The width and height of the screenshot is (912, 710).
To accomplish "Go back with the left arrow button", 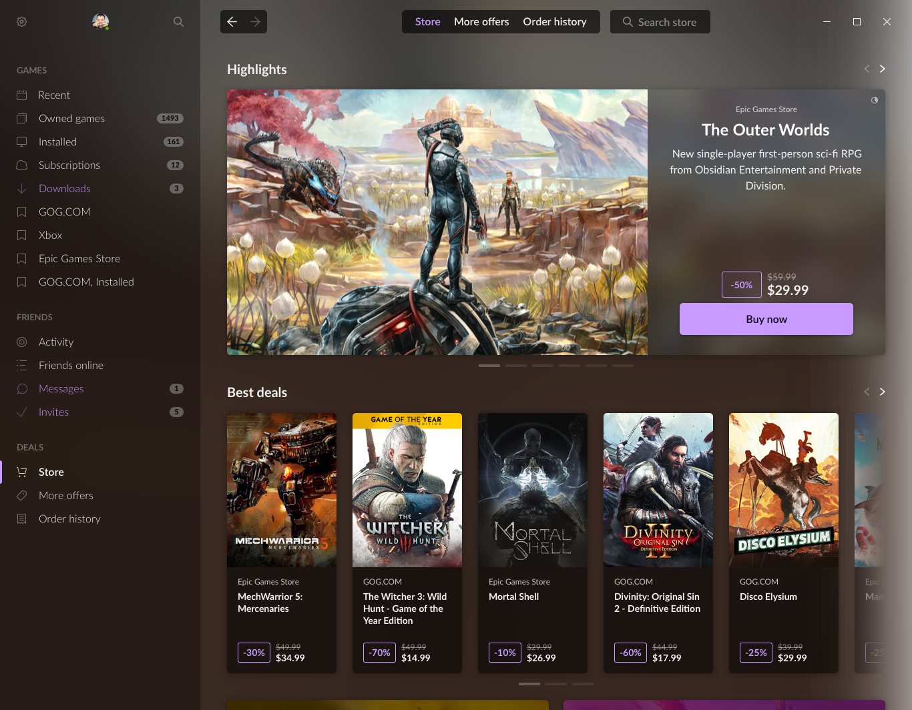I will tap(232, 22).
